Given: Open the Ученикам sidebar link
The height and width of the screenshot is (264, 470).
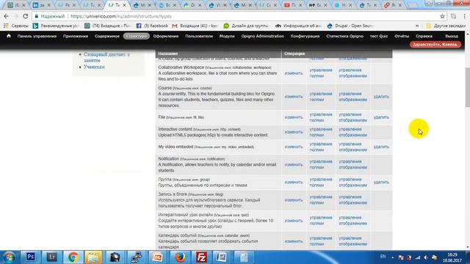Looking at the screenshot, I should pyautogui.click(x=94, y=67).
